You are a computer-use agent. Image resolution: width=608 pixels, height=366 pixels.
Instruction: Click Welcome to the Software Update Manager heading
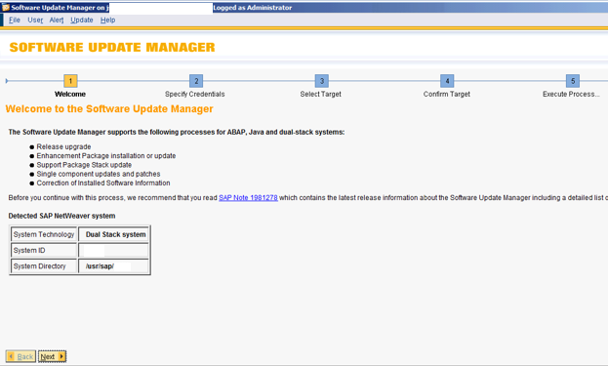coord(109,109)
